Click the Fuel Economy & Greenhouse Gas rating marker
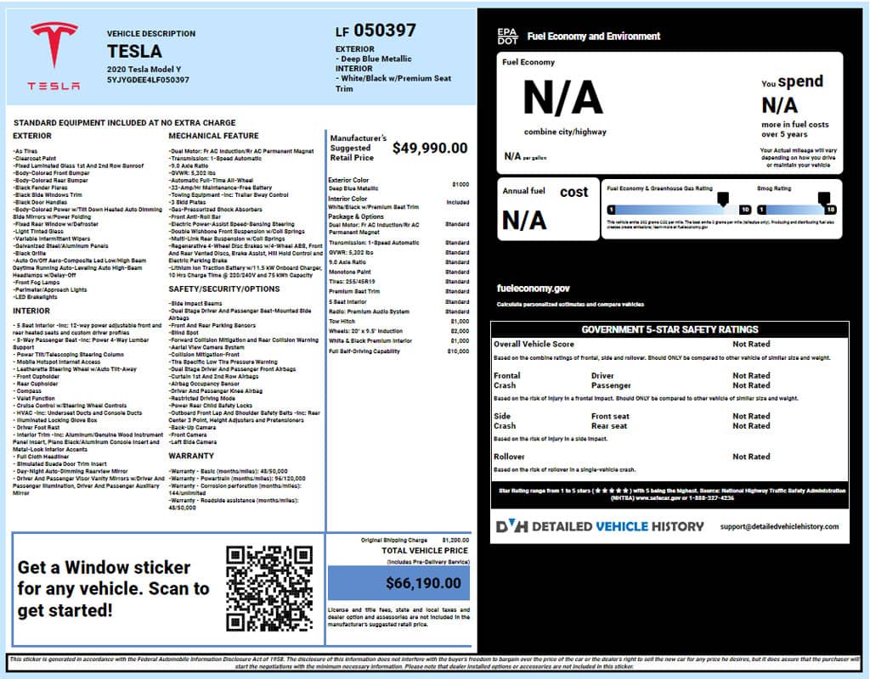 [x=723, y=199]
